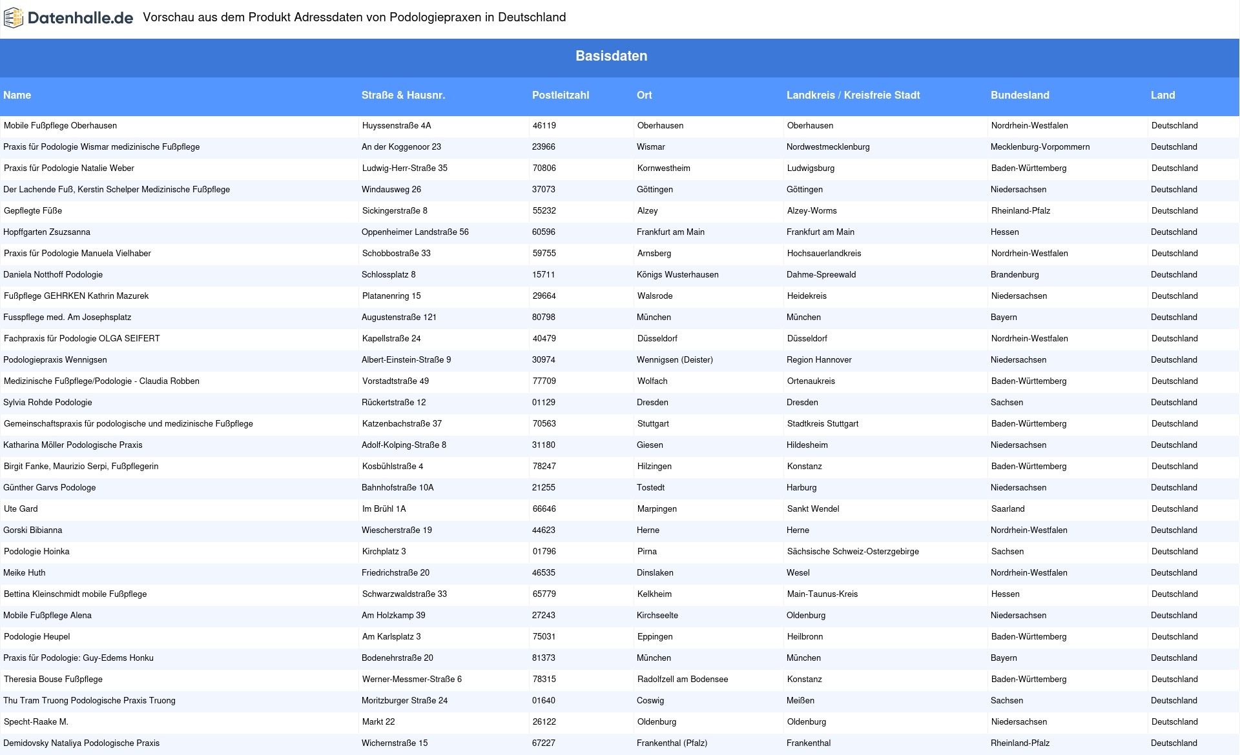Click the Main-Taunus-Kreis district cell

point(823,594)
